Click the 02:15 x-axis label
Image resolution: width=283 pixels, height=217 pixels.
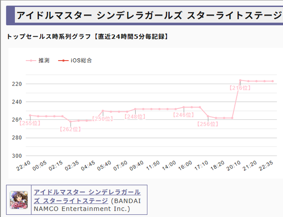(56, 165)
